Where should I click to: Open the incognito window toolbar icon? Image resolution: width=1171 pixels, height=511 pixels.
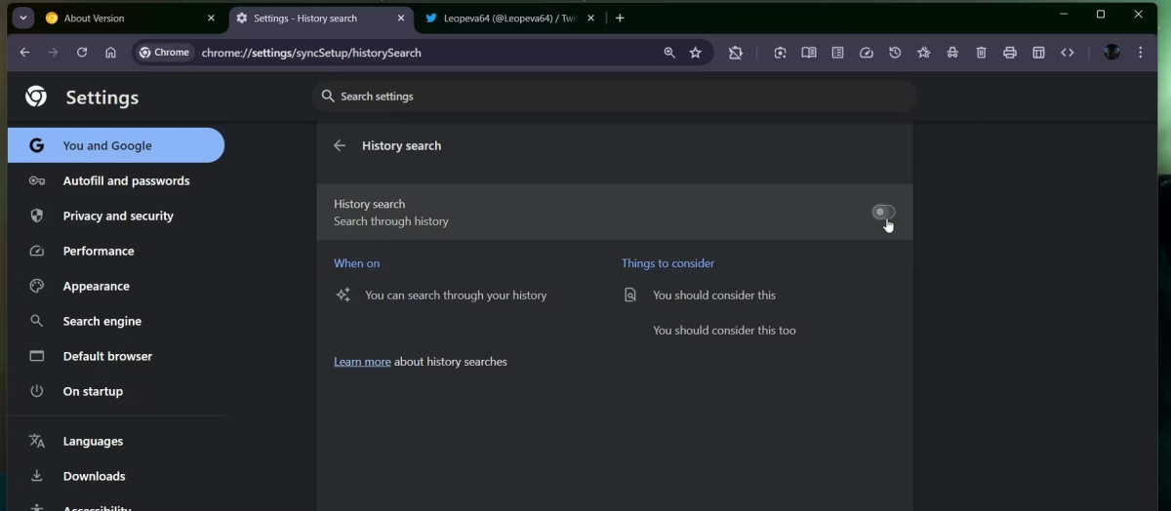(952, 53)
